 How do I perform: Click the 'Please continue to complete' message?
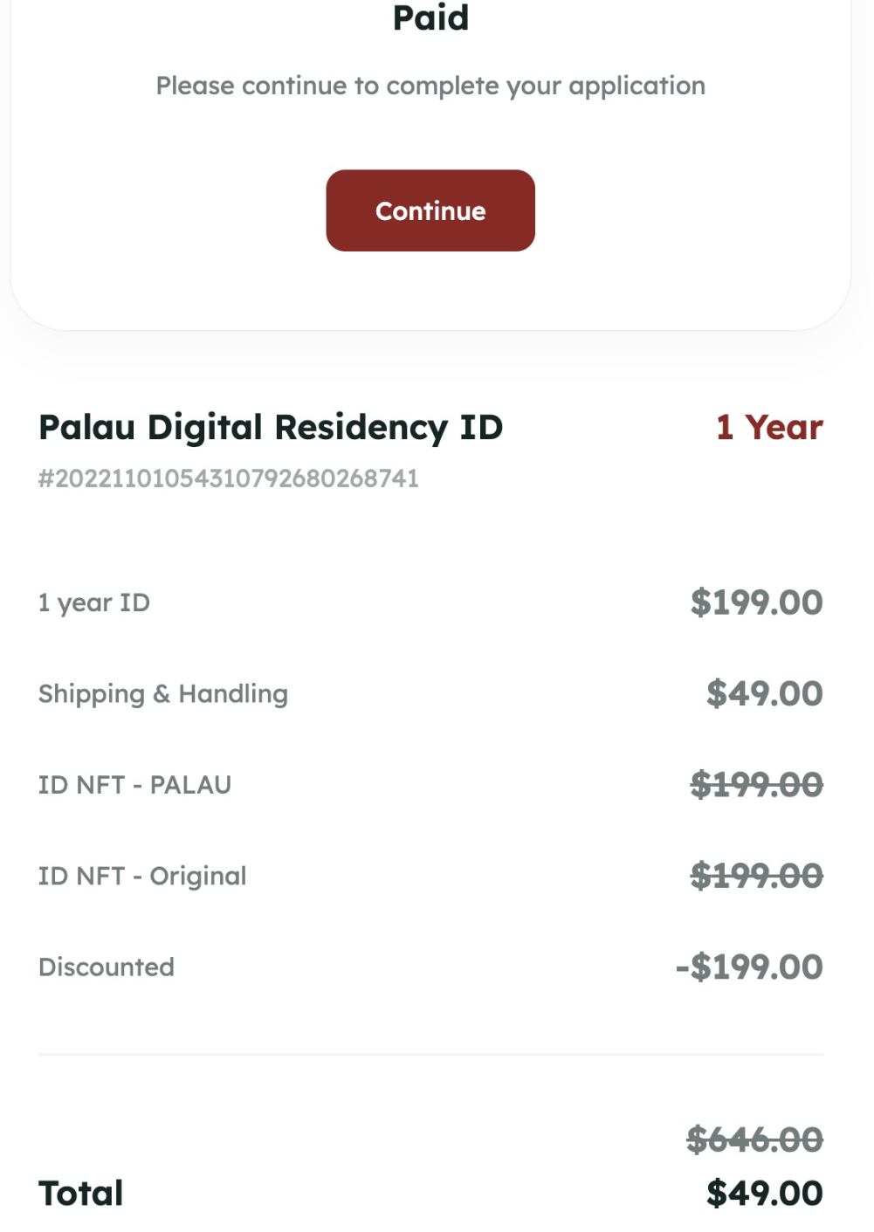pos(430,86)
